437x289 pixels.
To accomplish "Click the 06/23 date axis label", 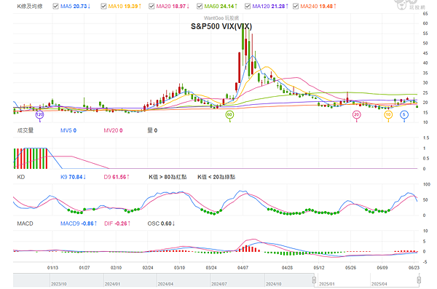I will pyautogui.click(x=414, y=268).
